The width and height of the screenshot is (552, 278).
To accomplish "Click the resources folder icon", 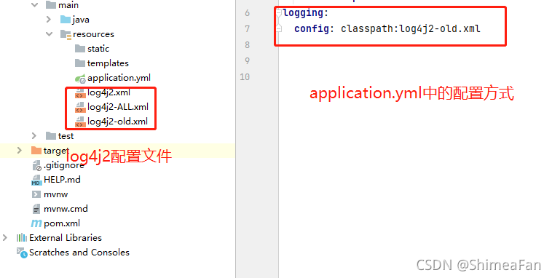I will (x=66, y=34).
